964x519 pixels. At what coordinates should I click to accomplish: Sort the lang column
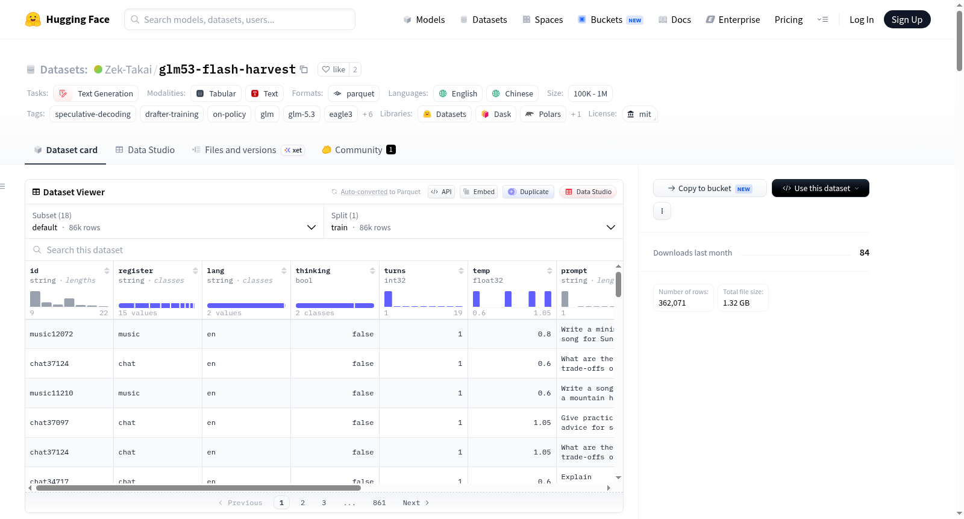click(x=284, y=271)
